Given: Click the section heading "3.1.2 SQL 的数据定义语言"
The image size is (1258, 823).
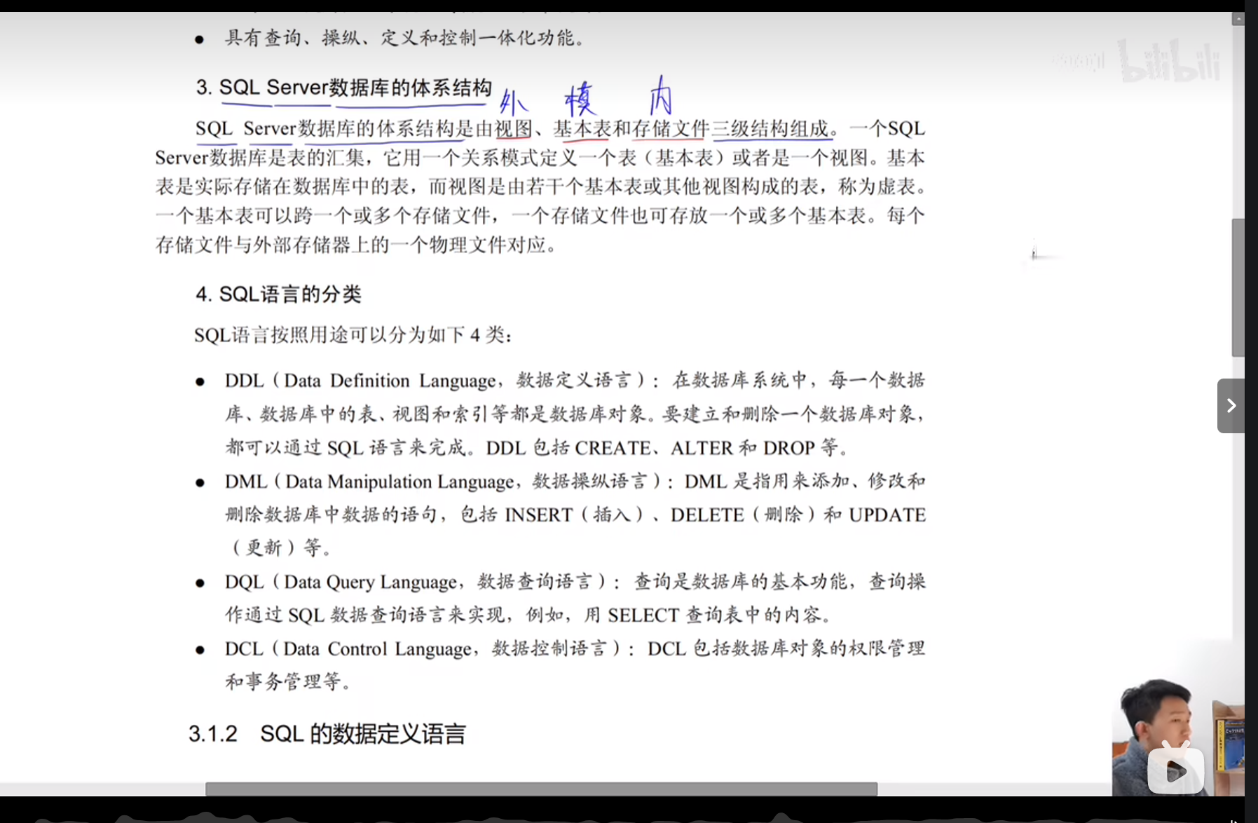Looking at the screenshot, I should 327,734.
